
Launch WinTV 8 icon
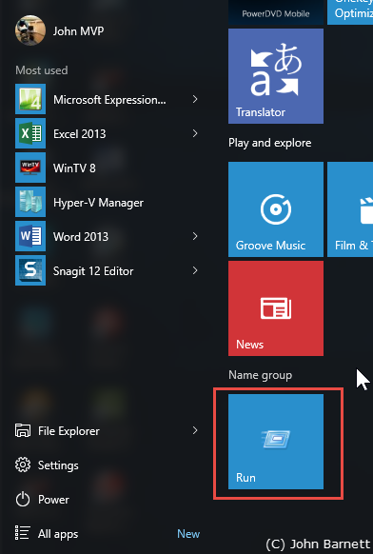pos(30,168)
